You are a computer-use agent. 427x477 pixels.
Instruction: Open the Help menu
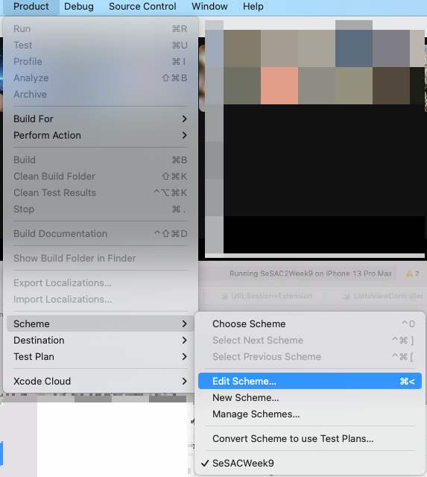253,7
